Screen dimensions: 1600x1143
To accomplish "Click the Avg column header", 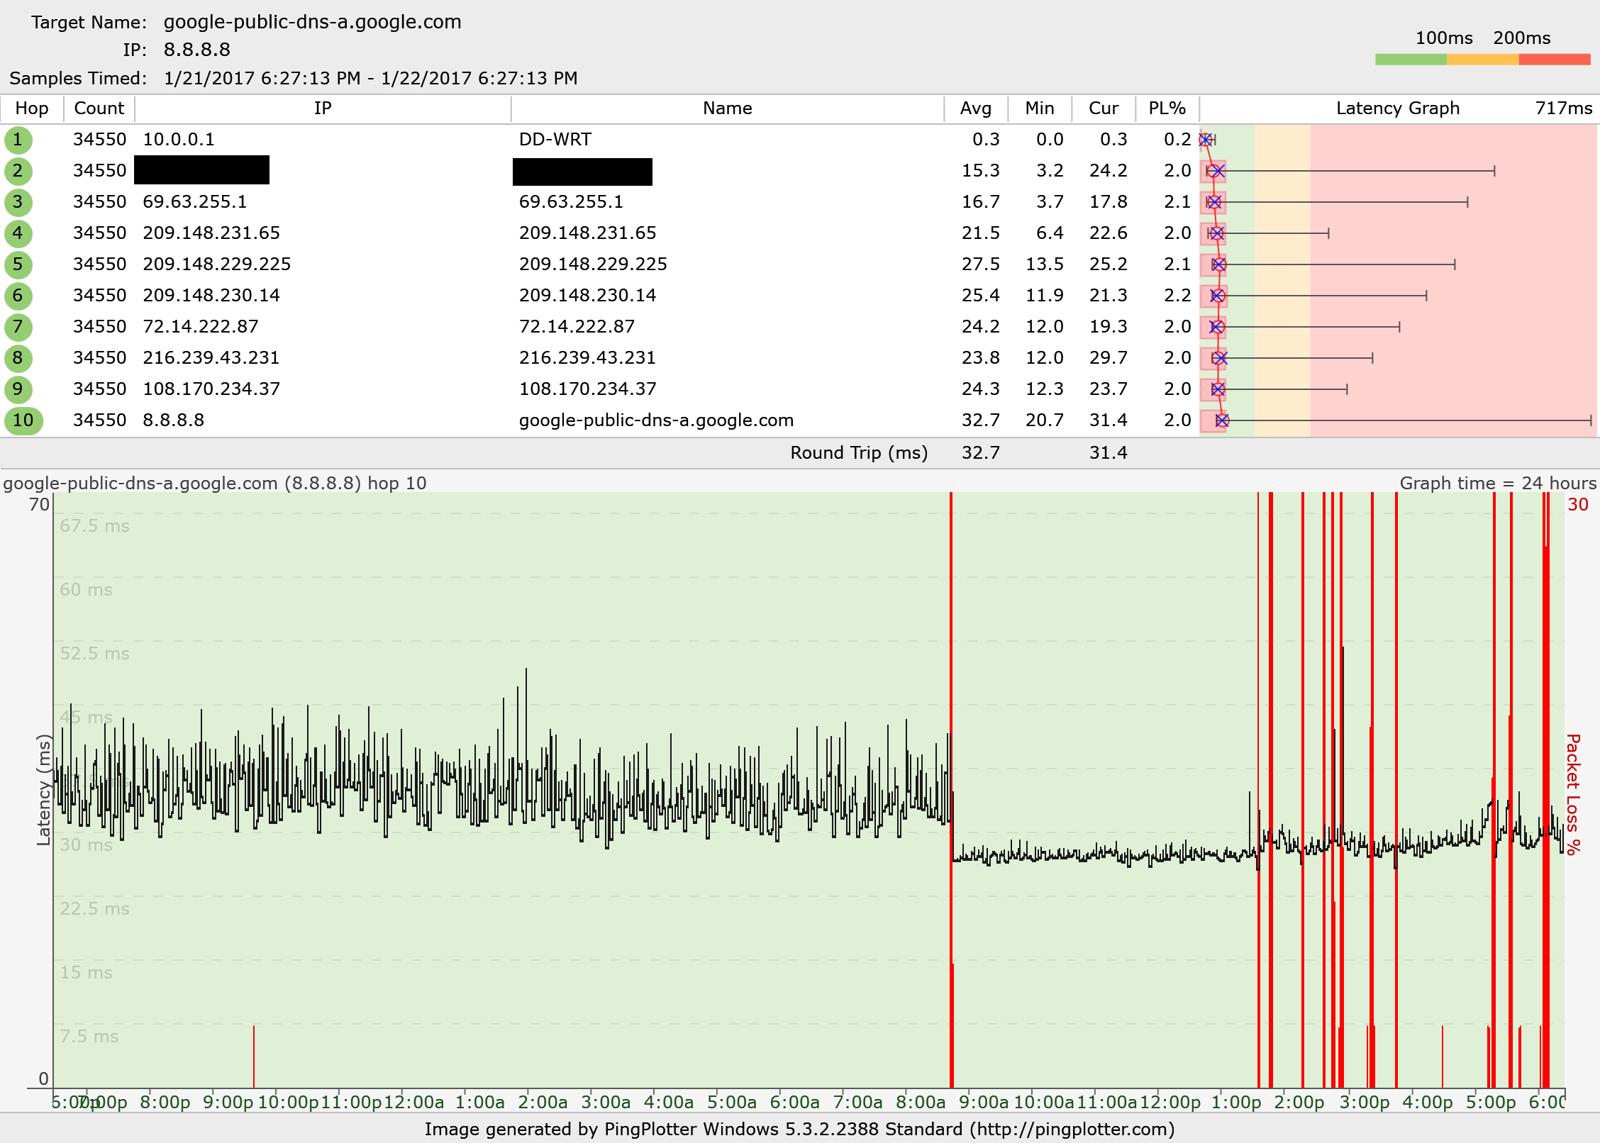I will [975, 108].
